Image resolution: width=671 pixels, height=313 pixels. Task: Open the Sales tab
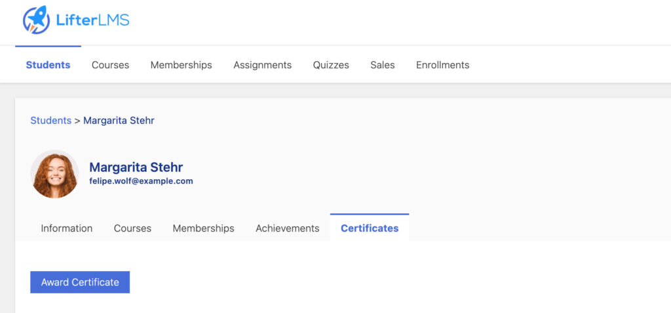[x=383, y=65]
